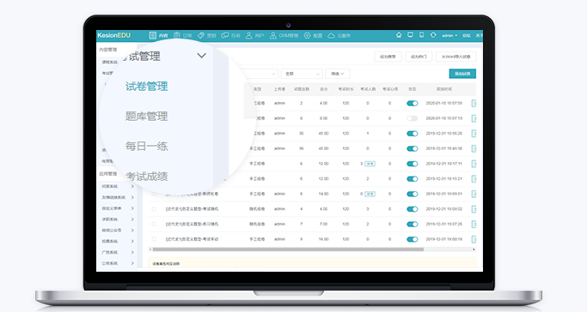Open the 筛选 filter dropdown
The height and width of the screenshot is (312, 587).
click(337, 74)
